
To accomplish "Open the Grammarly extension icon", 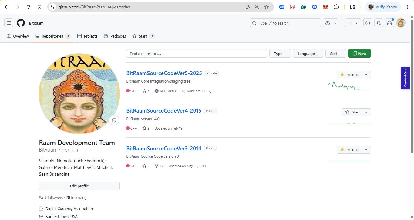I will [x=304, y=7].
